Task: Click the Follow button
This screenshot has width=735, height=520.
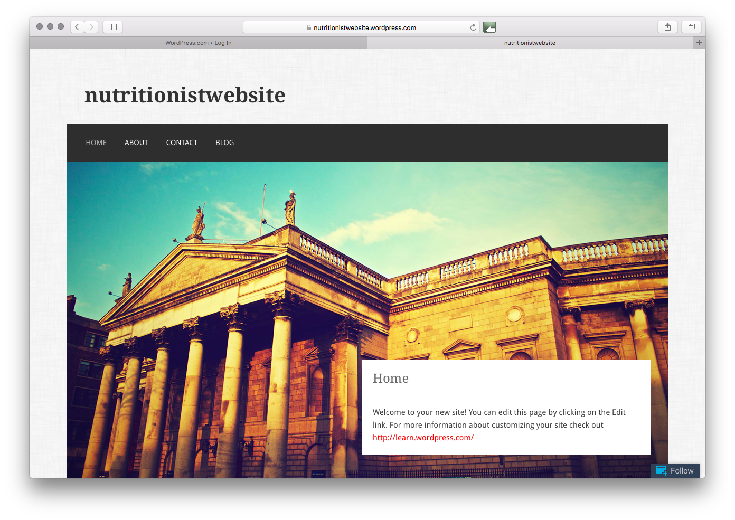Action: (x=675, y=470)
